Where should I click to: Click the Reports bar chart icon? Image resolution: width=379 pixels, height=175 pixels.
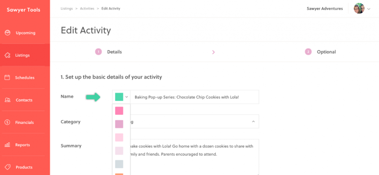tap(7, 145)
